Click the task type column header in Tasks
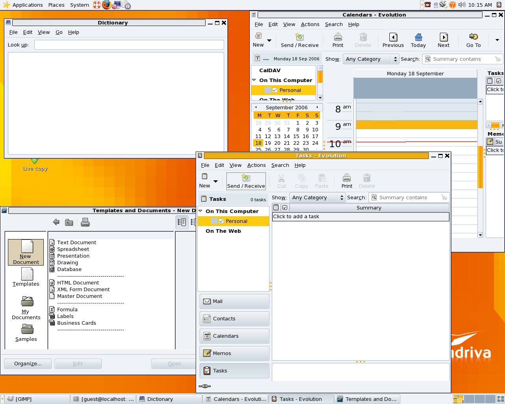Image resolution: width=505 pixels, height=404 pixels. point(276,208)
